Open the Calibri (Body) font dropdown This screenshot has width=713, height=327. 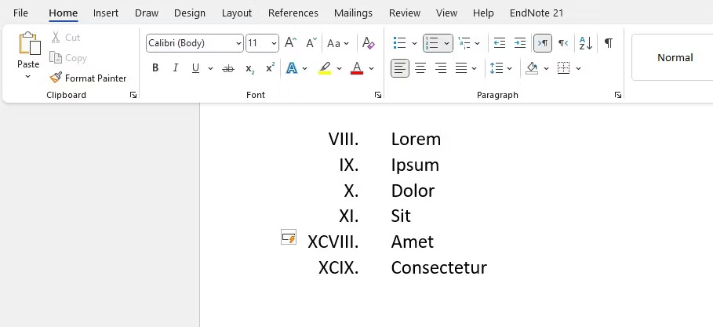239,43
